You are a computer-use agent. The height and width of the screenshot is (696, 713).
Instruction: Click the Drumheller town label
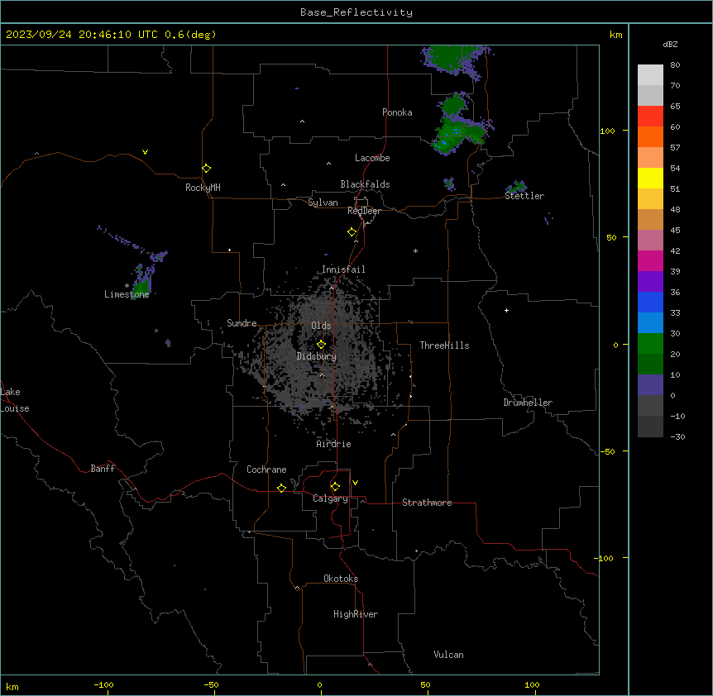coord(528,403)
